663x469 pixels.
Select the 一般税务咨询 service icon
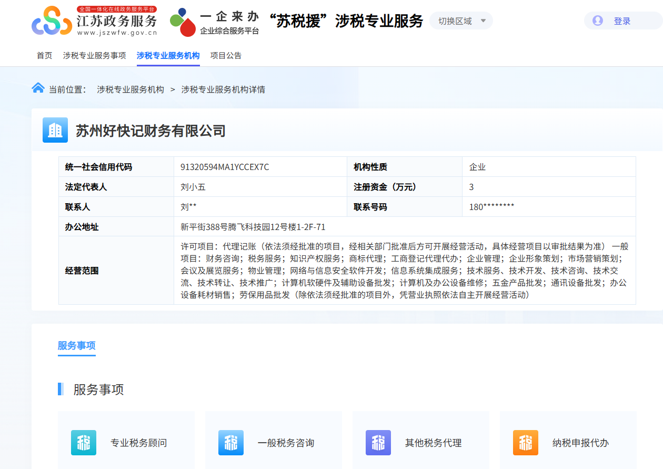tap(230, 443)
